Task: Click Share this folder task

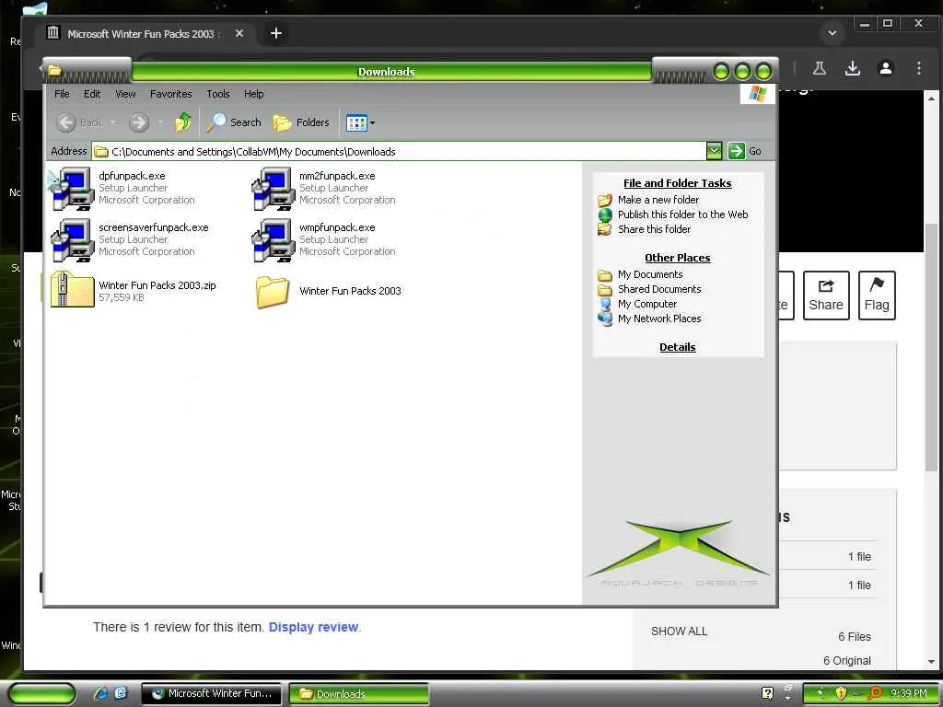Action: [655, 229]
